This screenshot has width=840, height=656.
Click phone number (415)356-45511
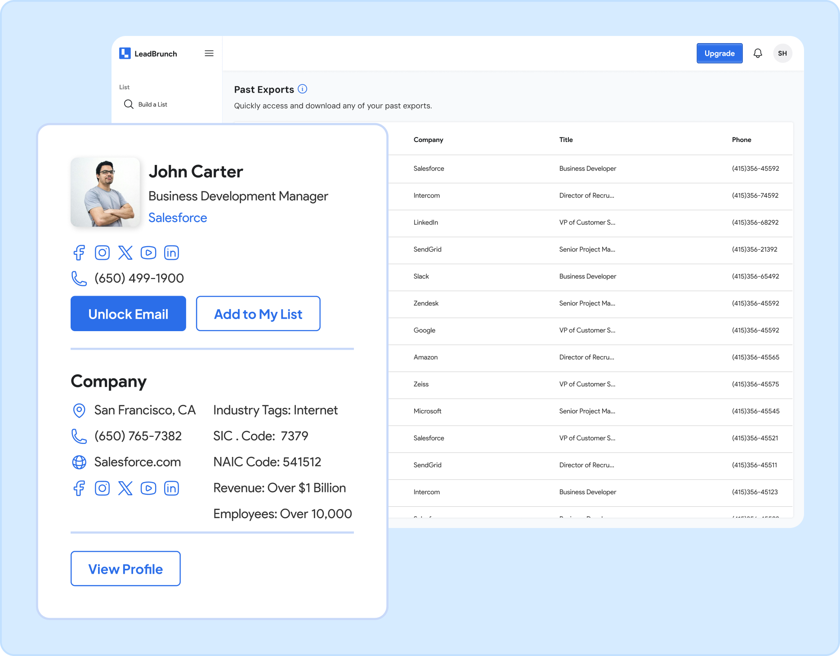[755, 465]
